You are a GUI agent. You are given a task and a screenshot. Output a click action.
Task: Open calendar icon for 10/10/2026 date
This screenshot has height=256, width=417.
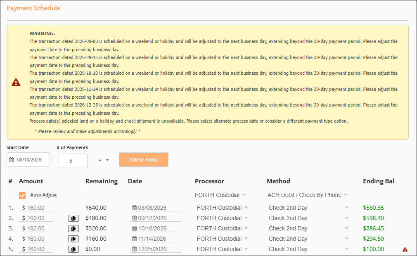[x=135, y=228]
